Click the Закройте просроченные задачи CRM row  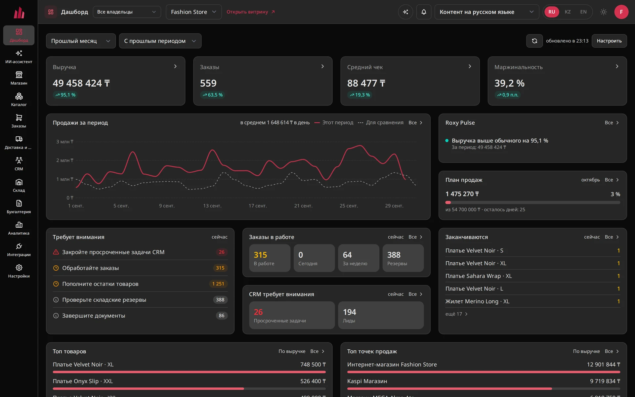tap(140, 252)
